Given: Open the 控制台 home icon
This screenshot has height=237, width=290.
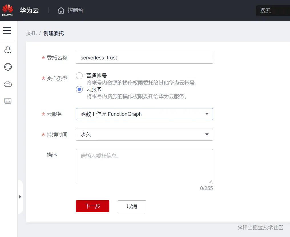Looking at the screenshot, I should click(61, 11).
